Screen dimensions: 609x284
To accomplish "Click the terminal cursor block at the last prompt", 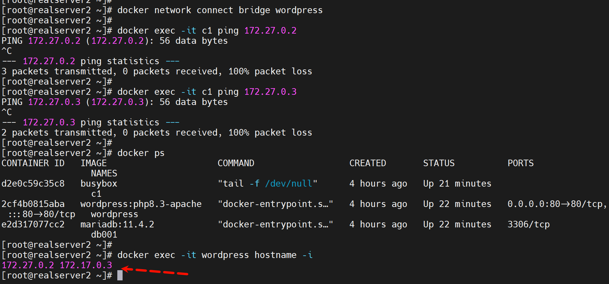I will pyautogui.click(x=120, y=275).
